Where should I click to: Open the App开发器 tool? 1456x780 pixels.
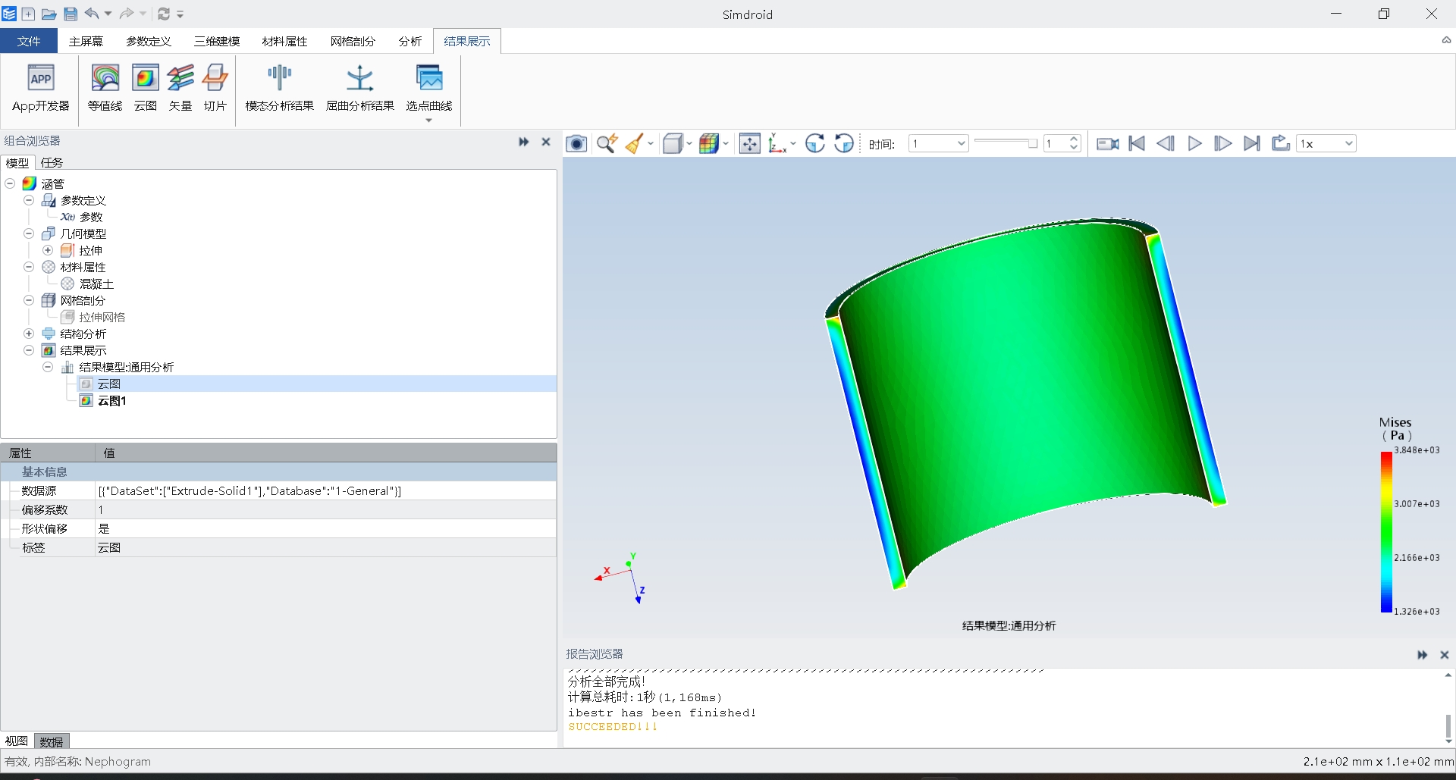(x=41, y=88)
